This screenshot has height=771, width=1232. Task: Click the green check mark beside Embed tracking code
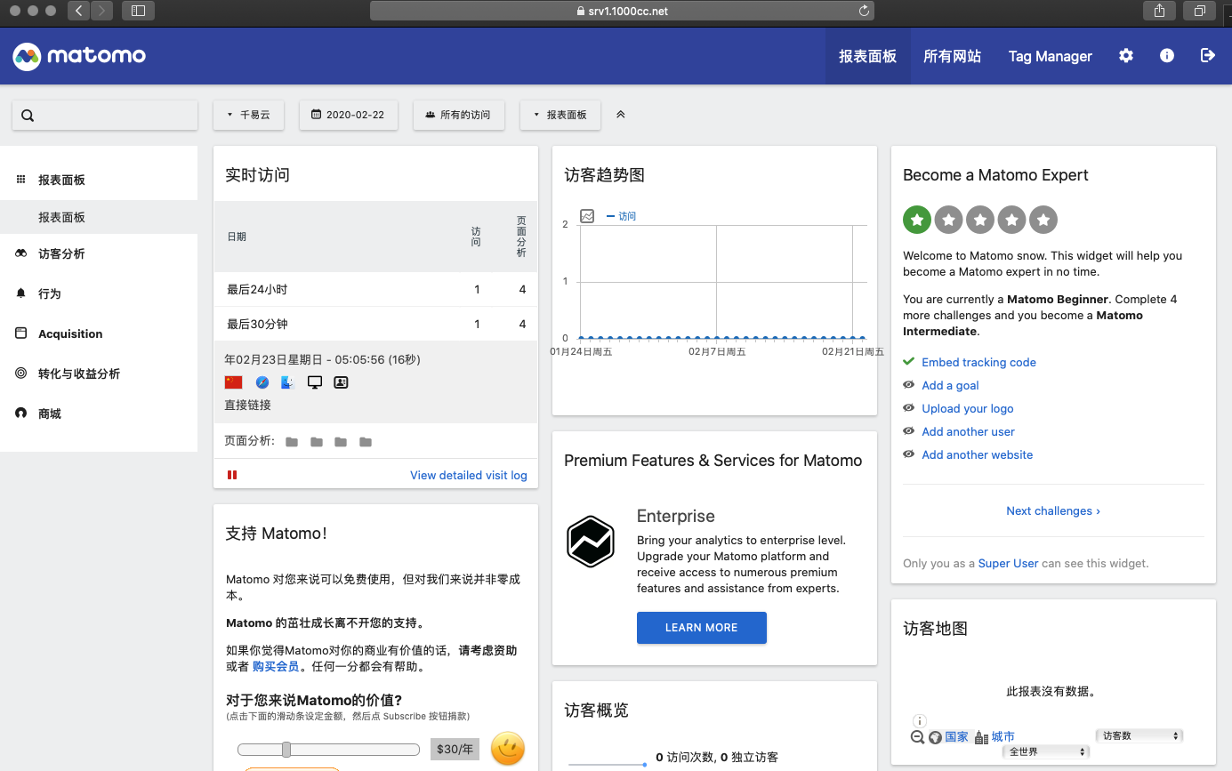[x=908, y=362]
